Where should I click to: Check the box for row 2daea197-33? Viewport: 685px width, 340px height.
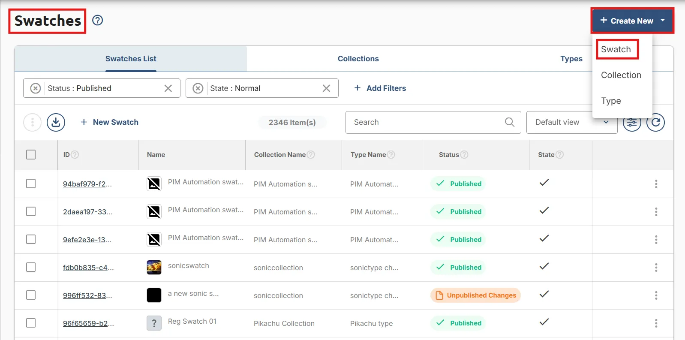[x=31, y=211]
